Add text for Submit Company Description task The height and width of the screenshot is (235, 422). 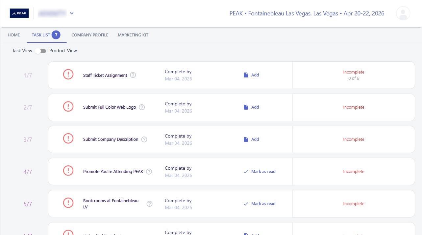252,139
